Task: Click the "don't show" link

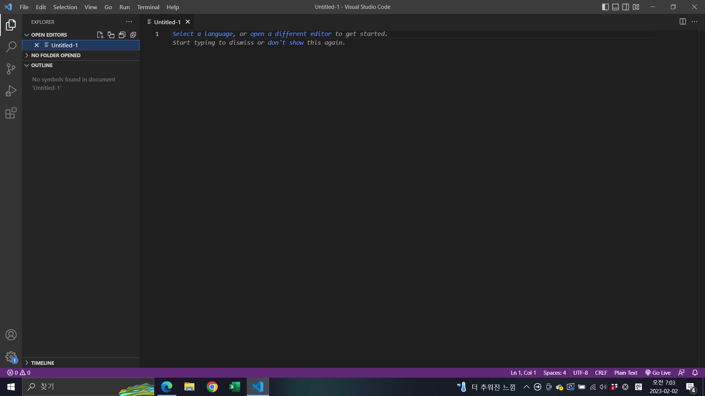Action: (x=286, y=43)
